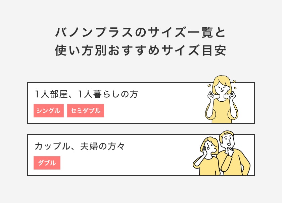Click the title line 使い方別おすすめサイズ目安

141,51
